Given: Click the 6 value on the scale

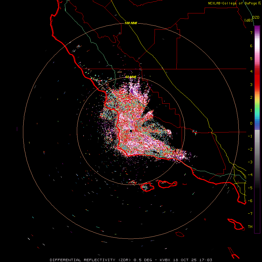Looking at the screenshot, I should [x=251, y=46].
